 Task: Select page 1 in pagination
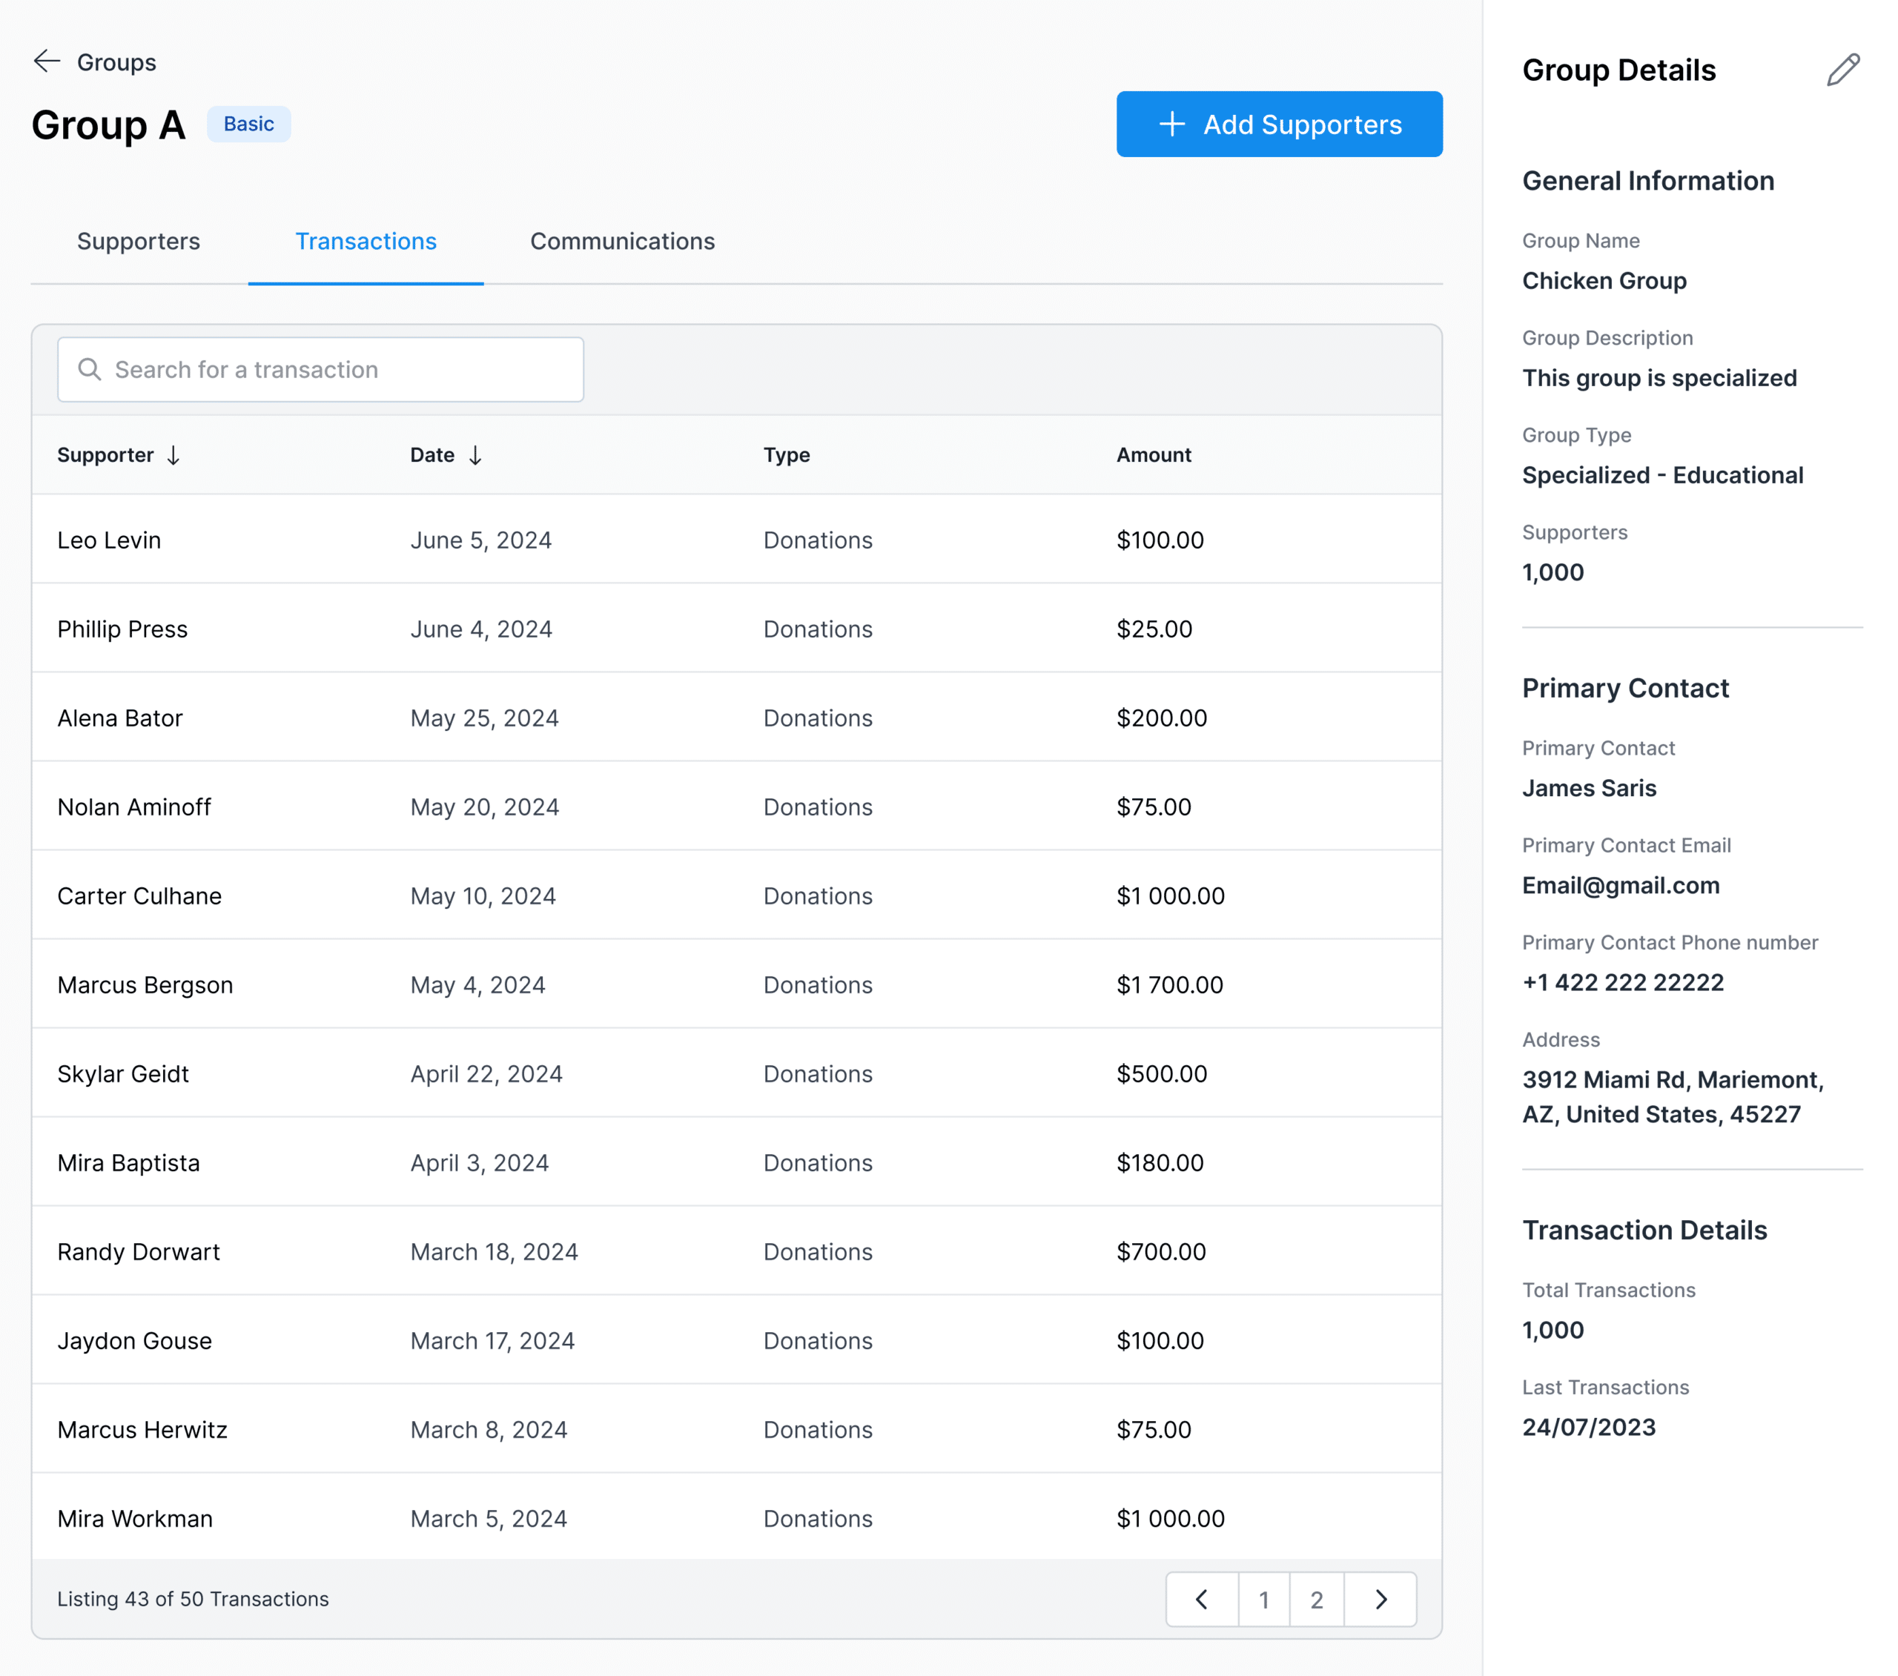tap(1264, 1599)
